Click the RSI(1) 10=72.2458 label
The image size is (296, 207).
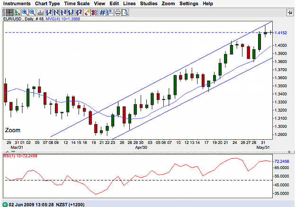(20, 156)
